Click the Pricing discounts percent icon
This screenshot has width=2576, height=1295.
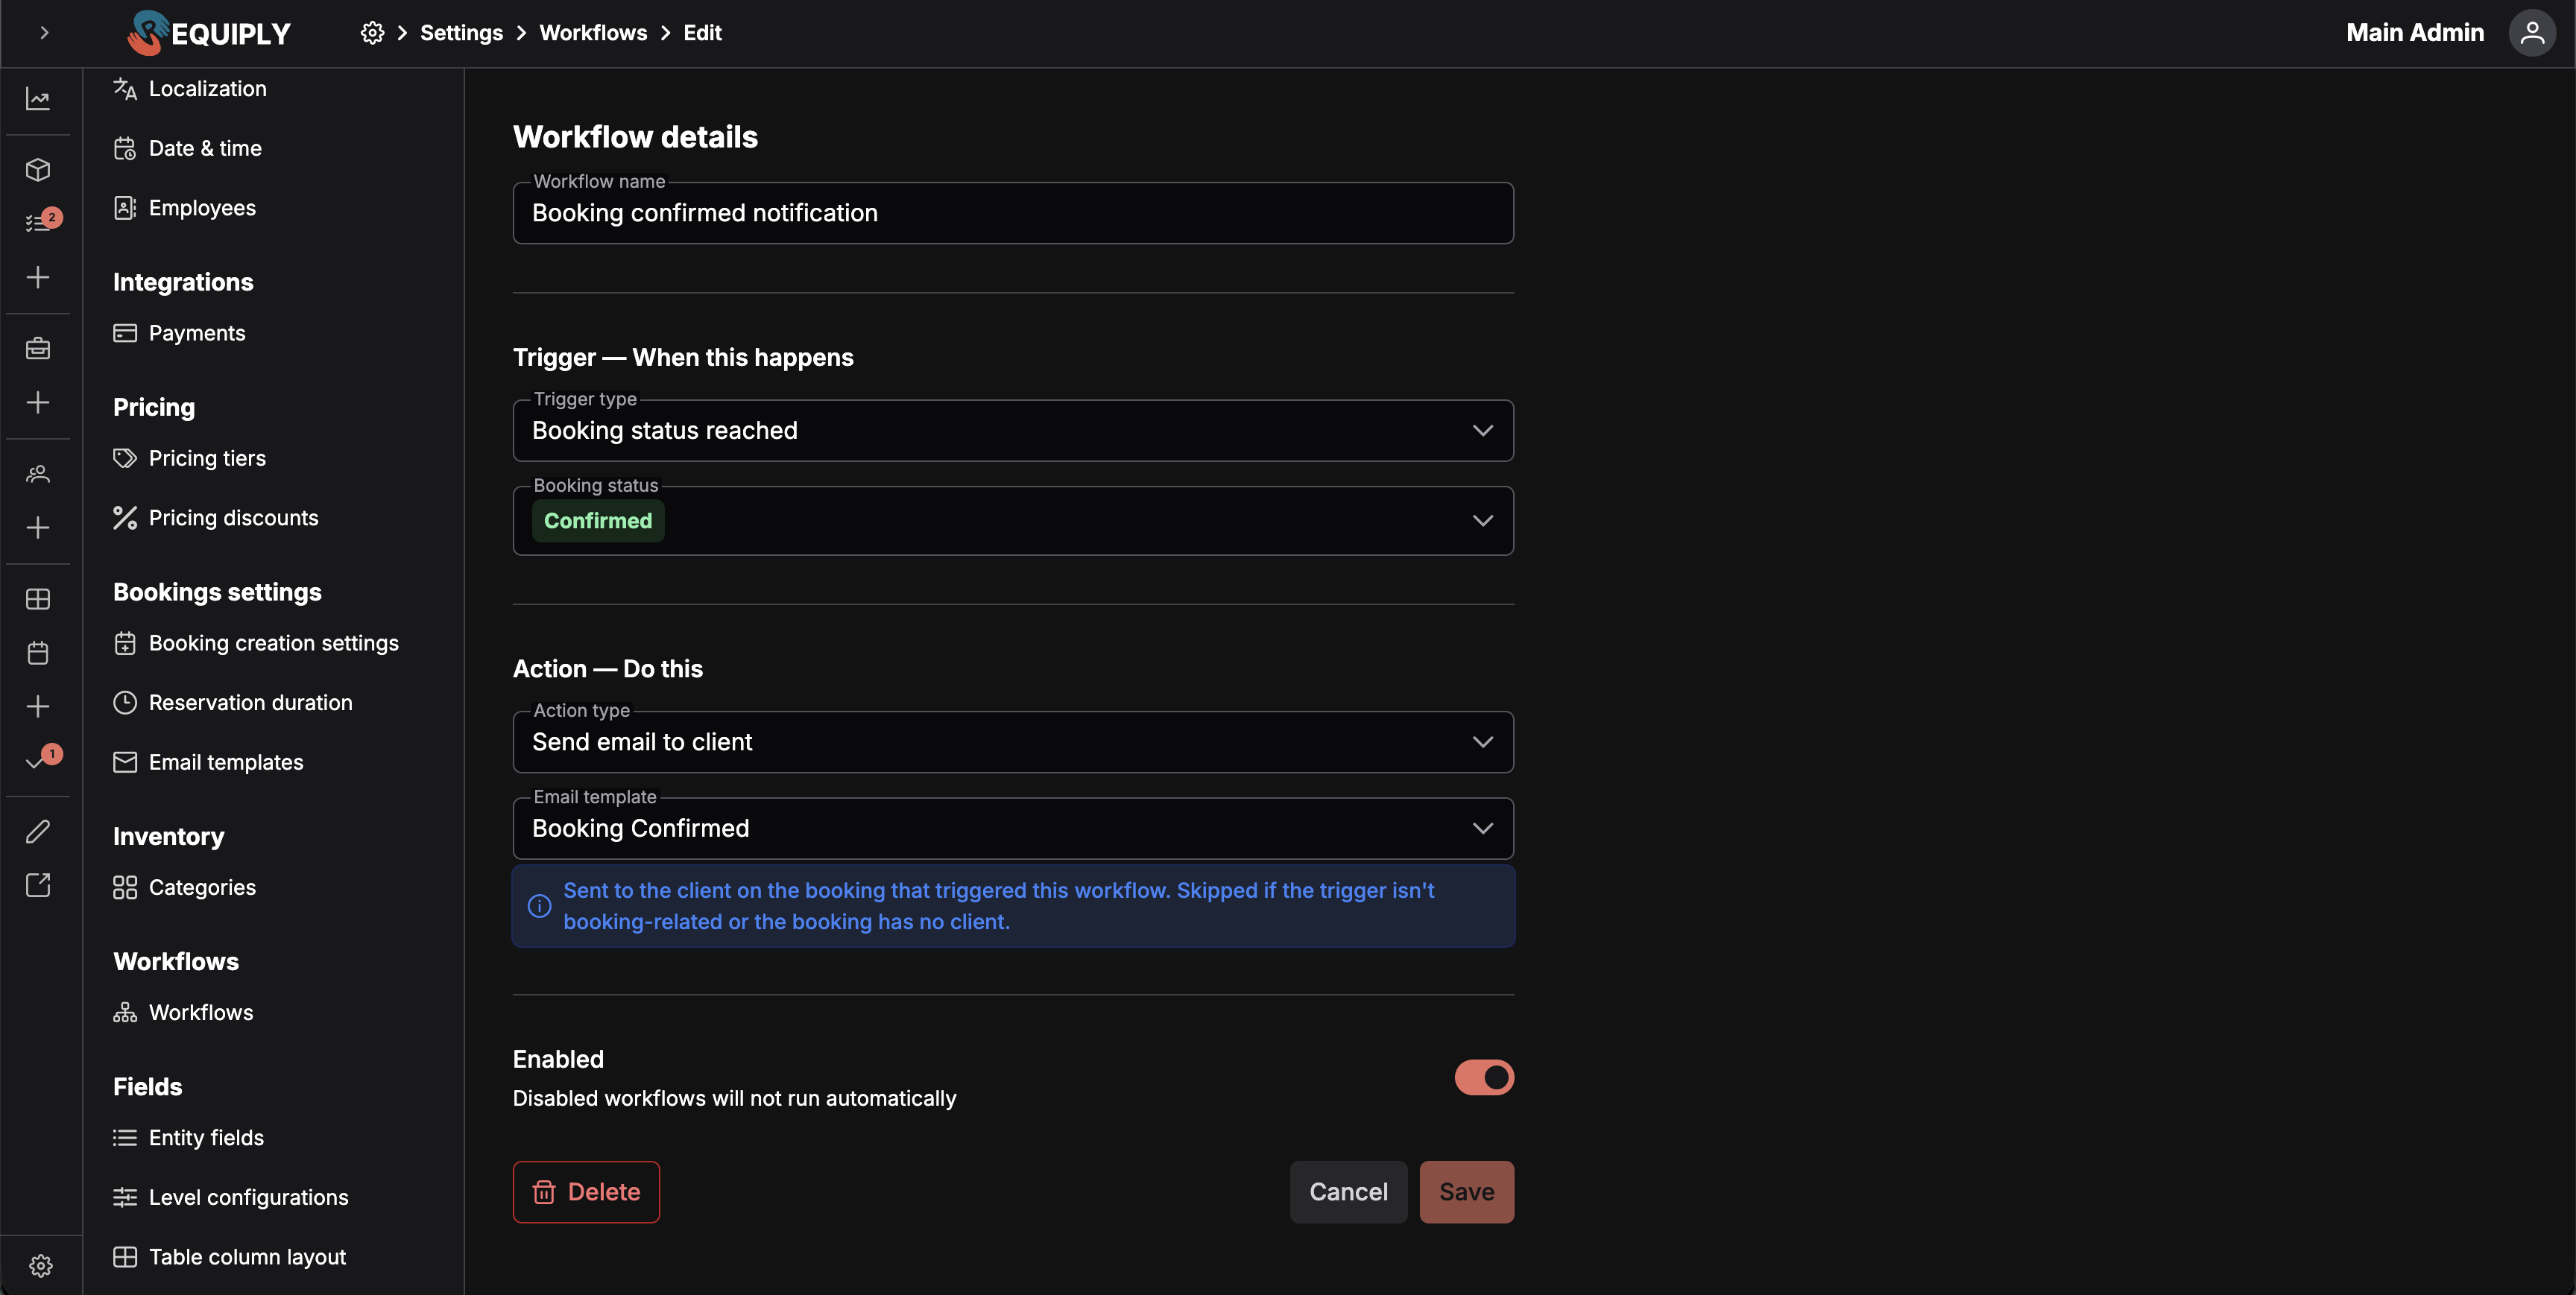coord(125,518)
